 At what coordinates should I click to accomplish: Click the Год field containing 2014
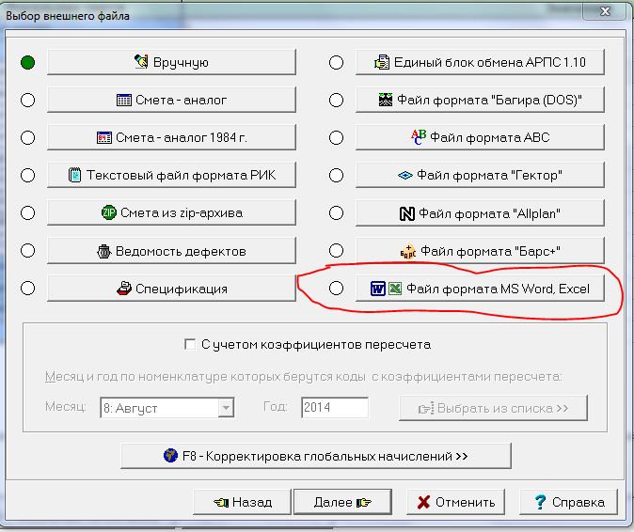coord(335,407)
